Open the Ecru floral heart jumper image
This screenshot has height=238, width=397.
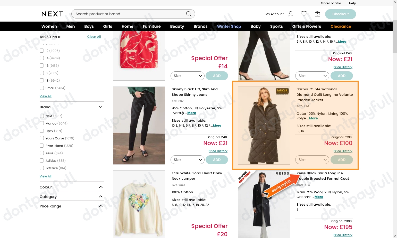(x=139, y=204)
